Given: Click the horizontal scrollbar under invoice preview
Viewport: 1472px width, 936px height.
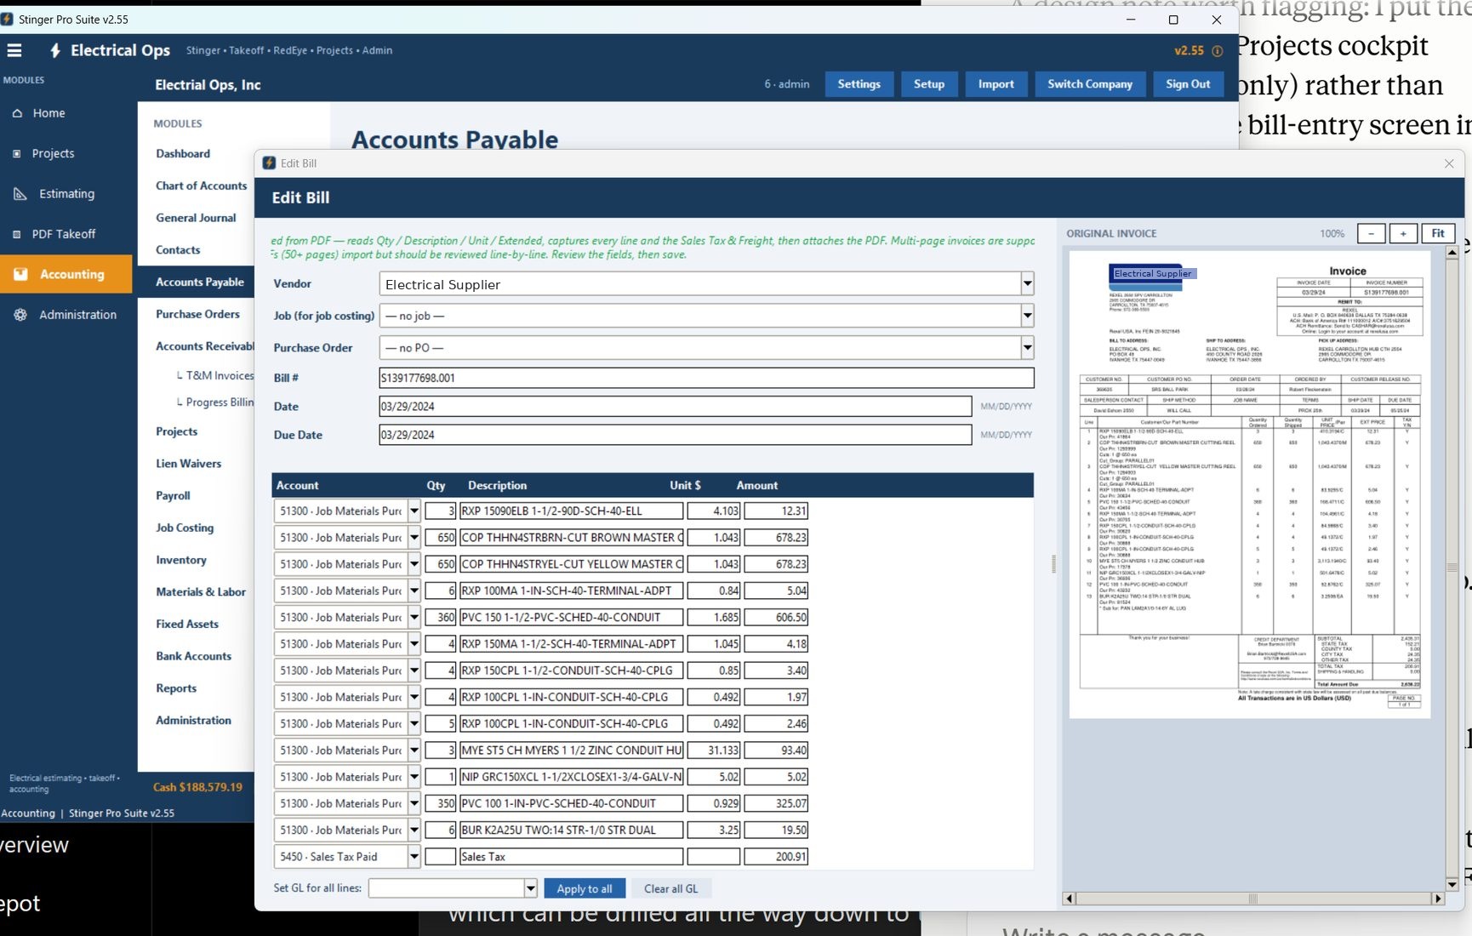Looking at the screenshot, I should (x=1253, y=898).
